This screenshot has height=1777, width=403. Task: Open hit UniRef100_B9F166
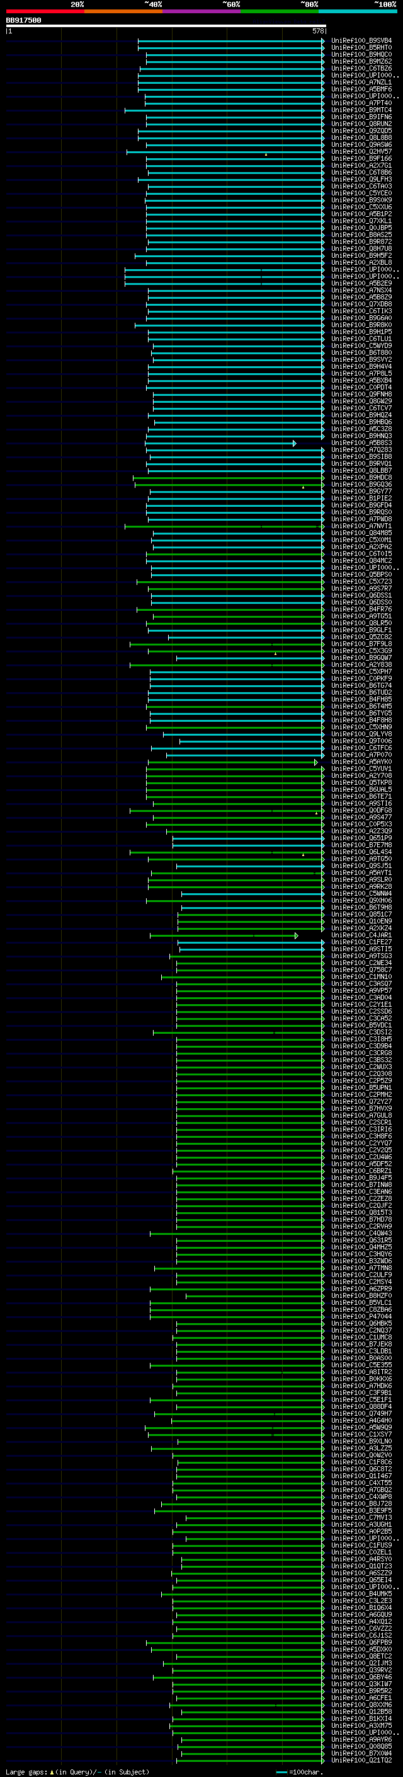[361, 159]
